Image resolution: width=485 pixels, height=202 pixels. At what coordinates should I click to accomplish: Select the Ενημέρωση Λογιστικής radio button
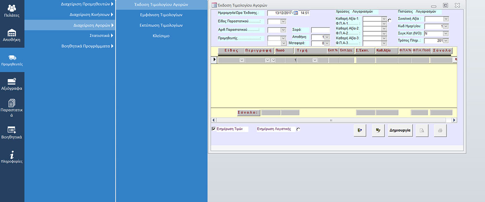coord(298,129)
